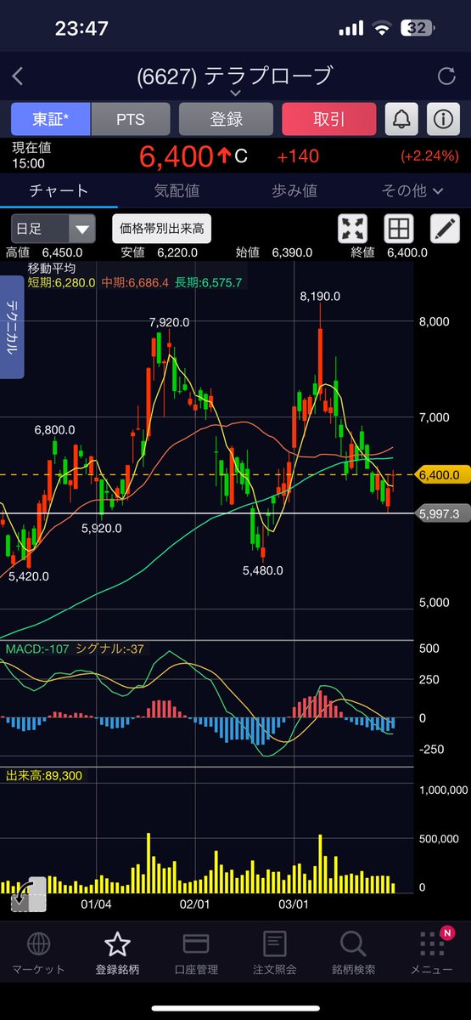Tap the 23:47 clock in status bar
This screenshot has width=471, height=1020.
tap(81, 28)
